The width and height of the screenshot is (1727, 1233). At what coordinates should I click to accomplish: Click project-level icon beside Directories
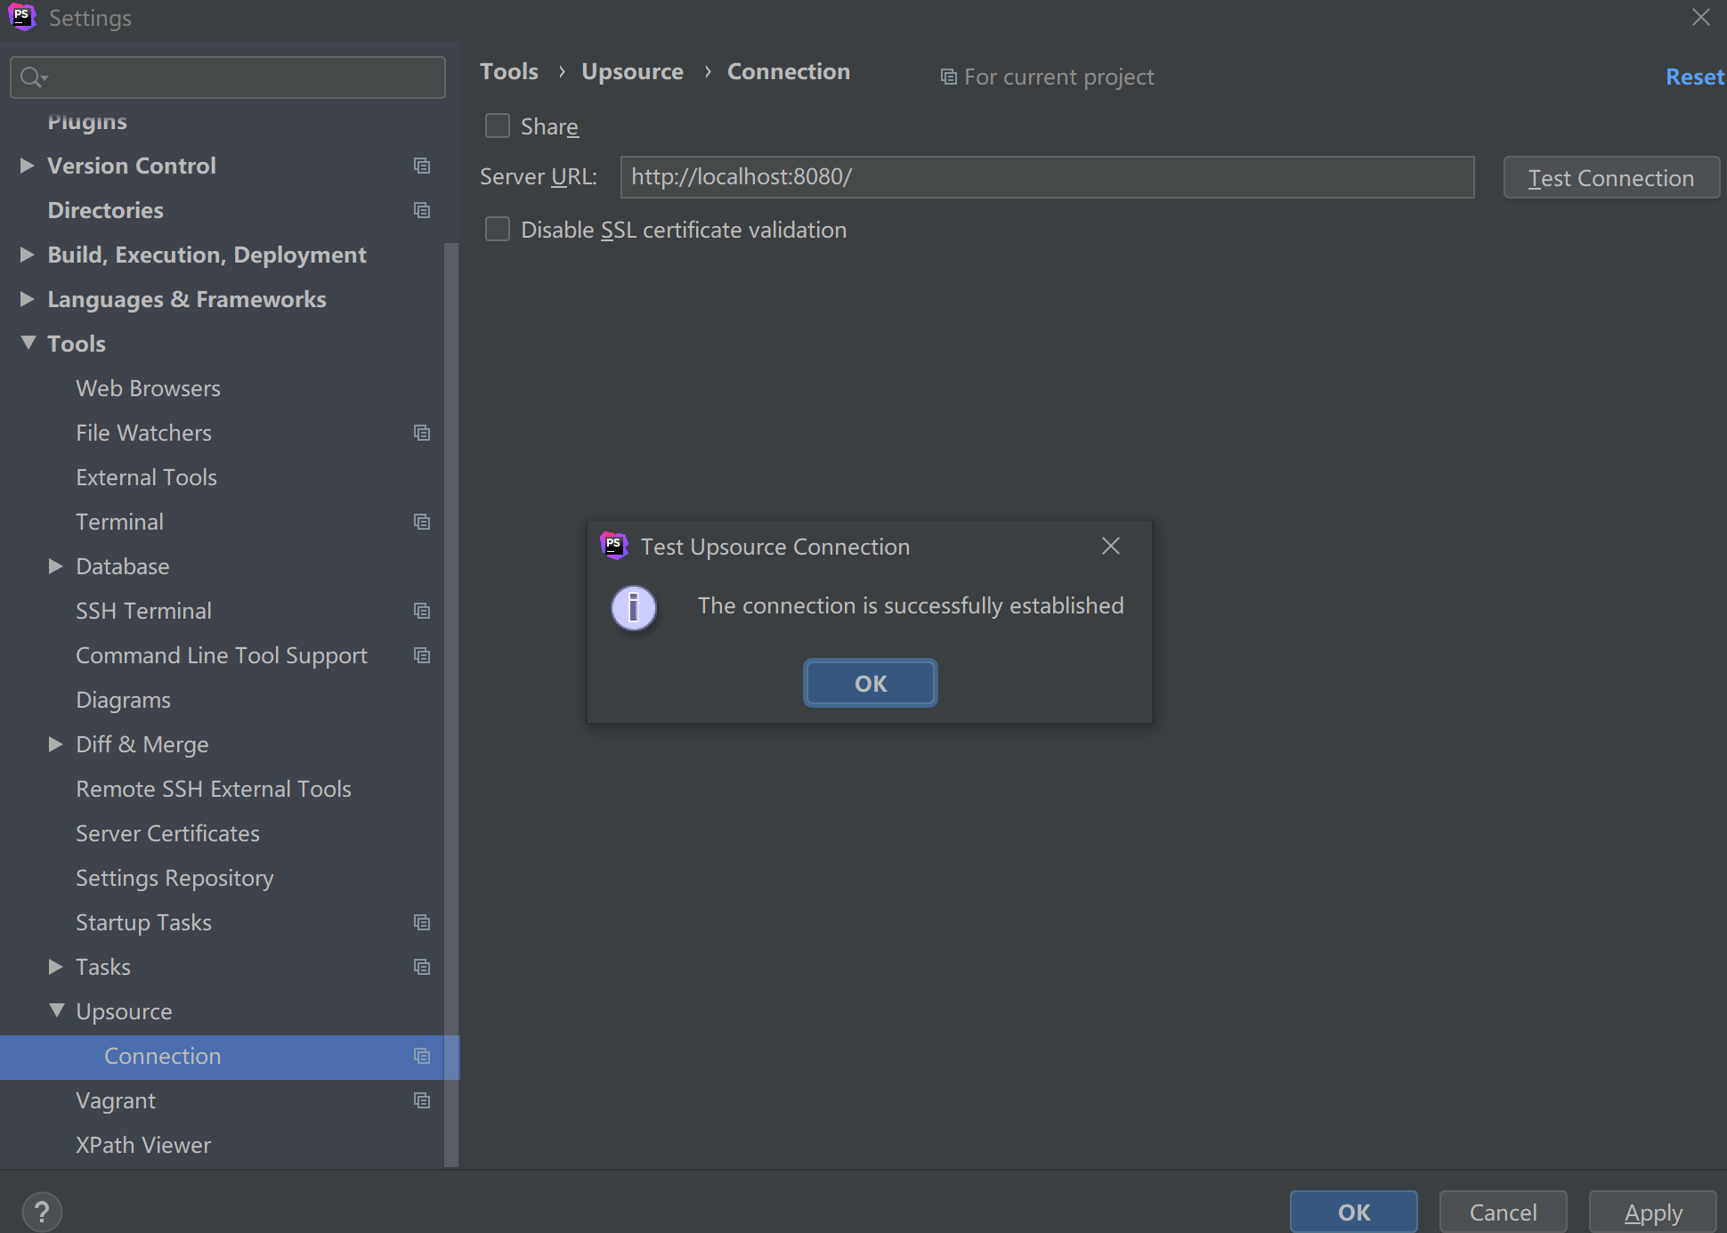(x=422, y=210)
